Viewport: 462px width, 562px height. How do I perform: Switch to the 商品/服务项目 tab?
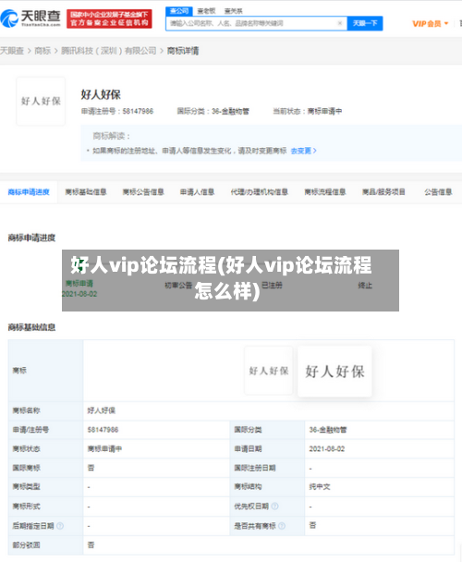(383, 192)
